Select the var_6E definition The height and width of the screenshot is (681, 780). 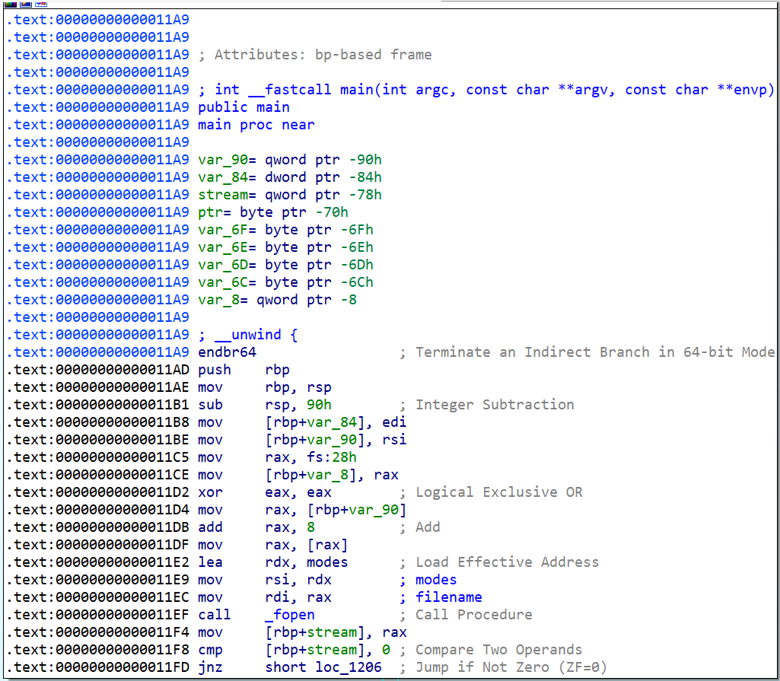point(285,247)
